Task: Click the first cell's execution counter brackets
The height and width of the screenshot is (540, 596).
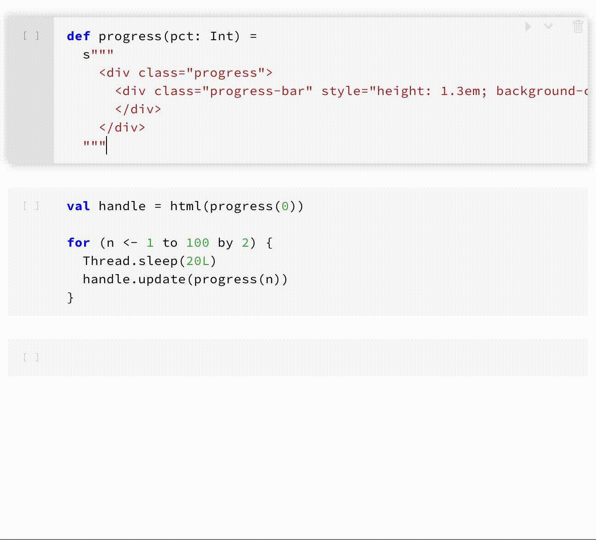Action: (31, 36)
